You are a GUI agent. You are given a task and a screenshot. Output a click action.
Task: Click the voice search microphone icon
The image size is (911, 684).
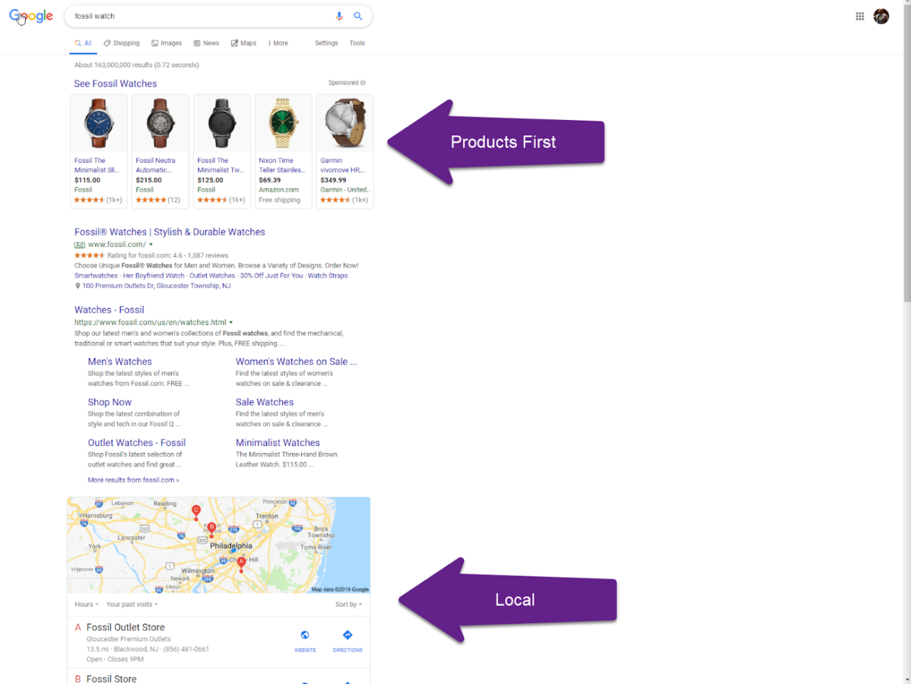pos(339,16)
